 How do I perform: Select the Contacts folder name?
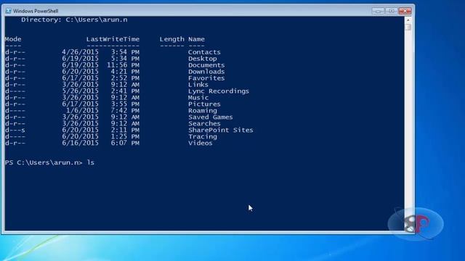[x=204, y=52]
